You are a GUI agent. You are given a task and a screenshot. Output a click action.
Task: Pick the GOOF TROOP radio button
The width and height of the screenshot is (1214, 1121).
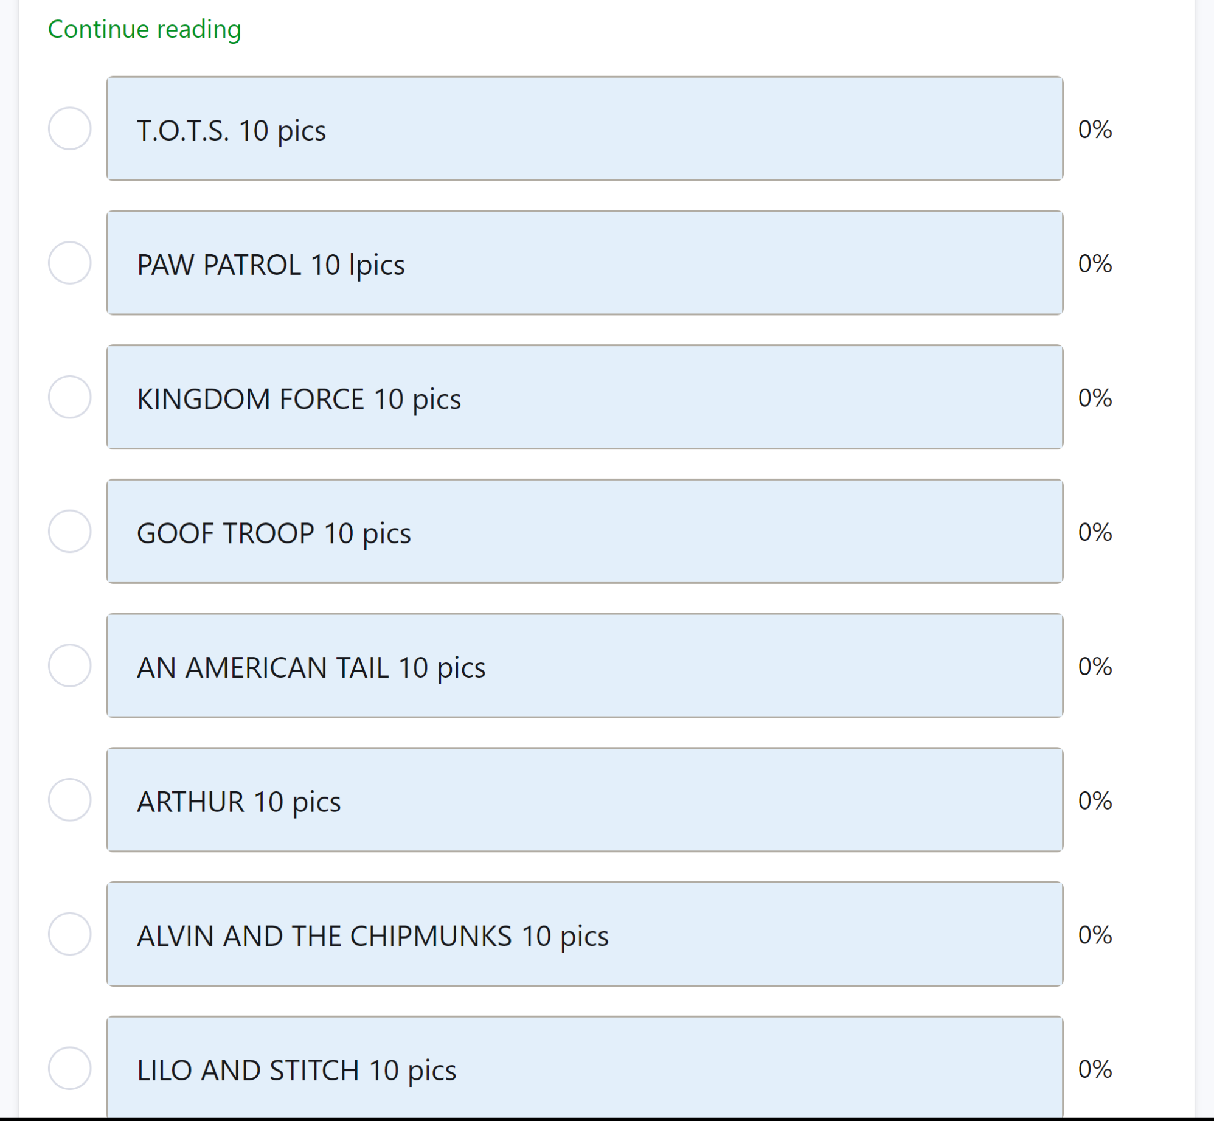click(70, 532)
